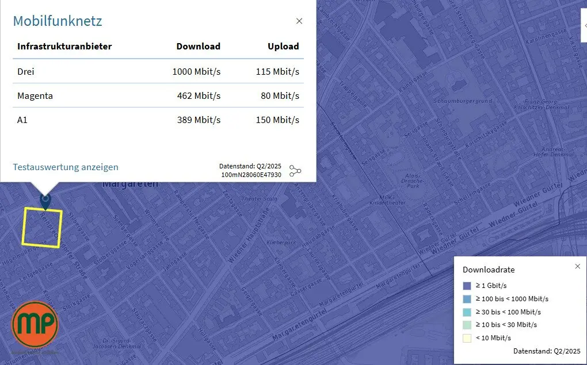
Task: Click the Theater Scala map label
Action: [x=260, y=198]
